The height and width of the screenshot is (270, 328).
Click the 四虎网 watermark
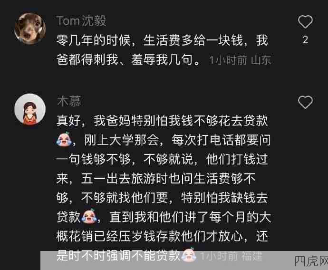click(311, 261)
